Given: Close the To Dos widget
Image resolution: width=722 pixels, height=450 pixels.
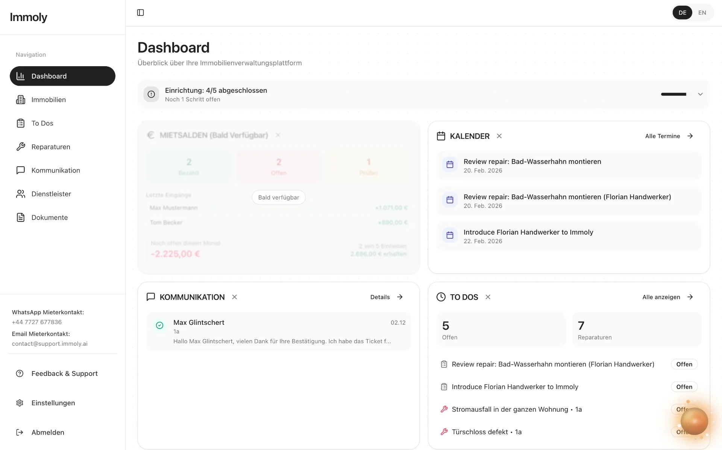Looking at the screenshot, I should (488, 297).
